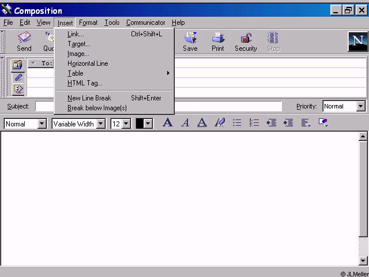Click the addressing area collapse grip

tap(2, 77)
